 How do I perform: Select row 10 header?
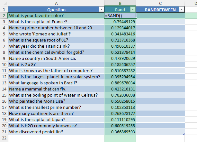click(x=4, y=65)
